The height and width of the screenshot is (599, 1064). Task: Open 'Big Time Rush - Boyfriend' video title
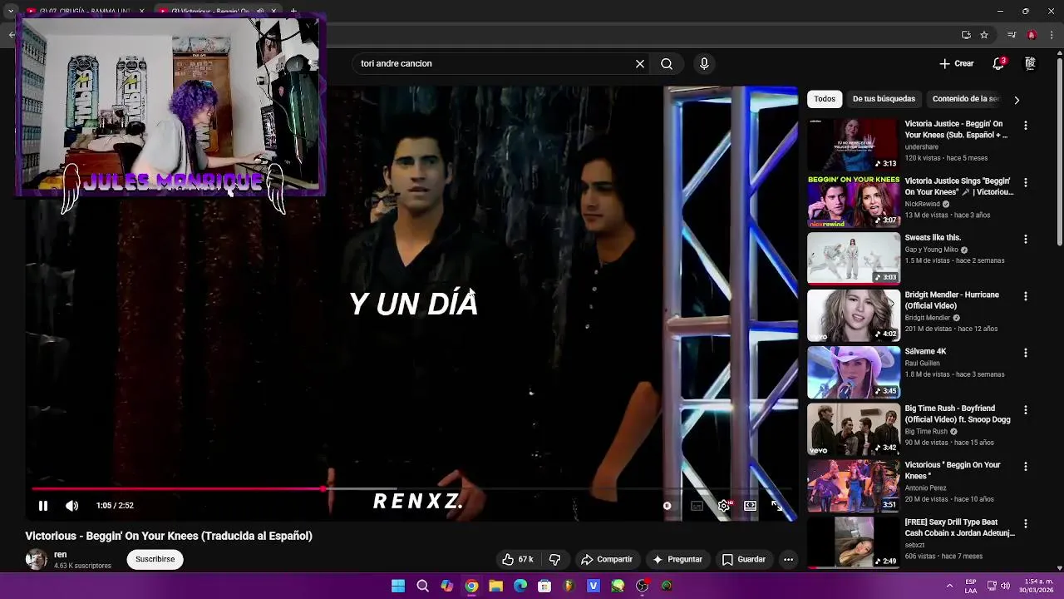tap(958, 414)
